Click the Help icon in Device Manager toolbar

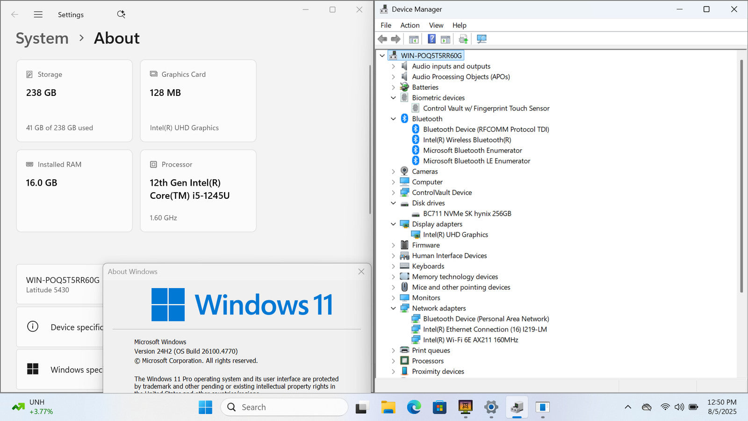click(x=432, y=39)
